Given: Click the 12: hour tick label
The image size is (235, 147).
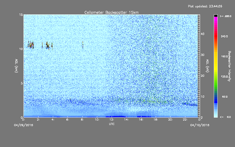Looking at the screenshot, I should coord(112,120).
